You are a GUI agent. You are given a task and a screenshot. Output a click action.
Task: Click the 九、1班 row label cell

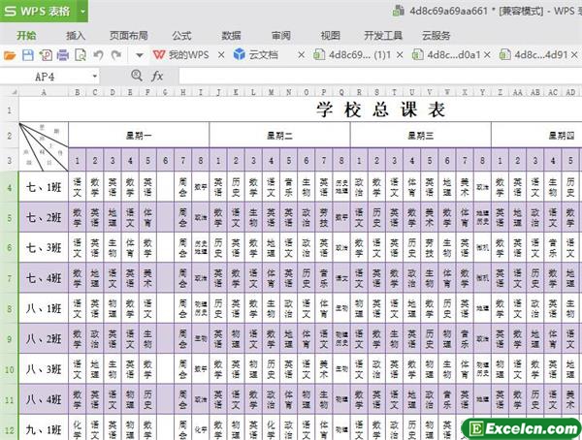point(44,429)
